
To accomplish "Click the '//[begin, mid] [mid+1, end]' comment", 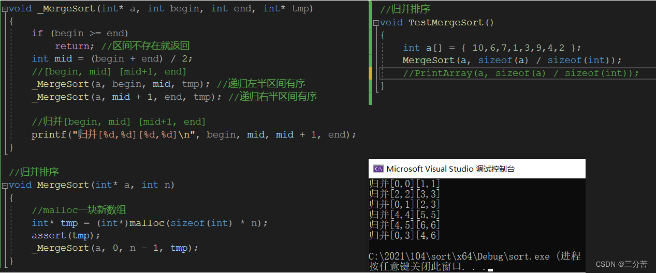I will (109, 71).
